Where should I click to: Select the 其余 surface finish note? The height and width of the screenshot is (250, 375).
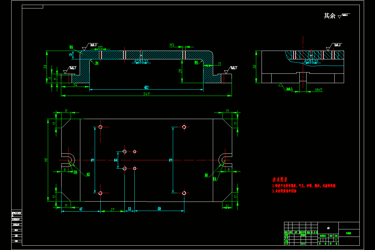click(329, 16)
